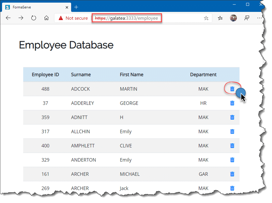Viewport: 272px width, 203px height.
Task: Go to browser home page
Action: coord(46,18)
